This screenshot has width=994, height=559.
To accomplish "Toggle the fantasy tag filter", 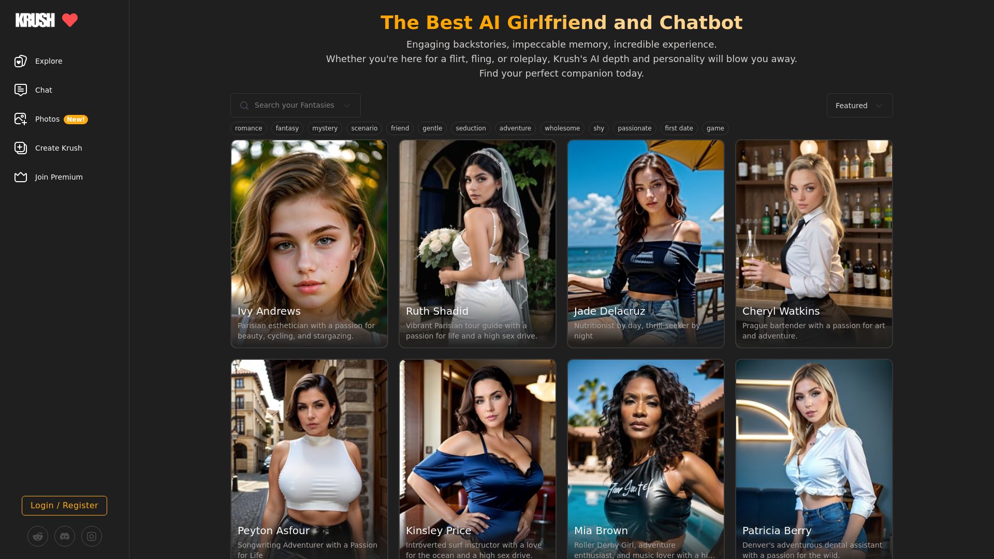I will click(287, 128).
